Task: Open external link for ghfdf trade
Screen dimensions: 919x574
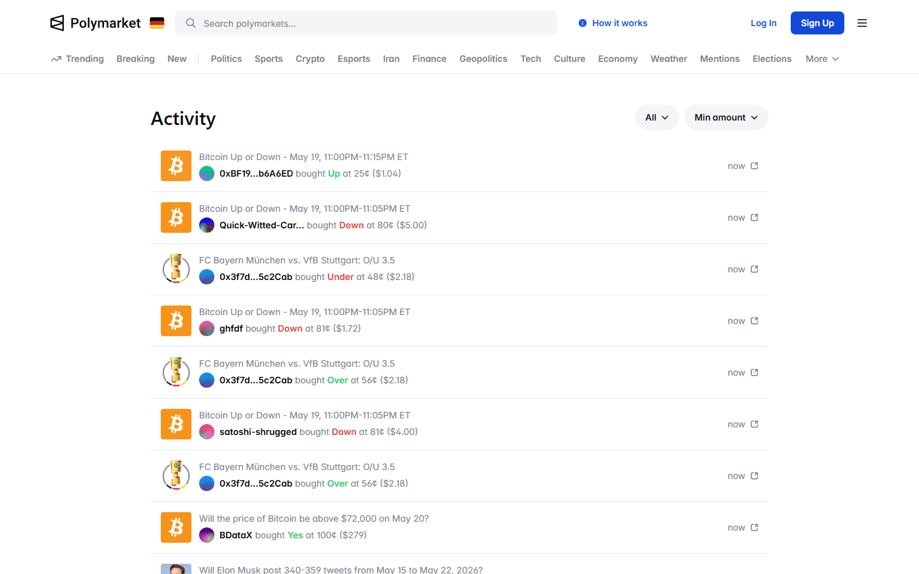Action: [754, 321]
